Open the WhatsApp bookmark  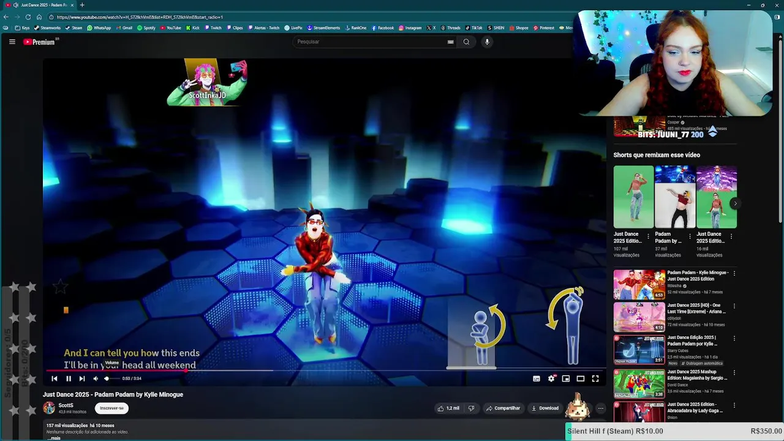point(99,28)
